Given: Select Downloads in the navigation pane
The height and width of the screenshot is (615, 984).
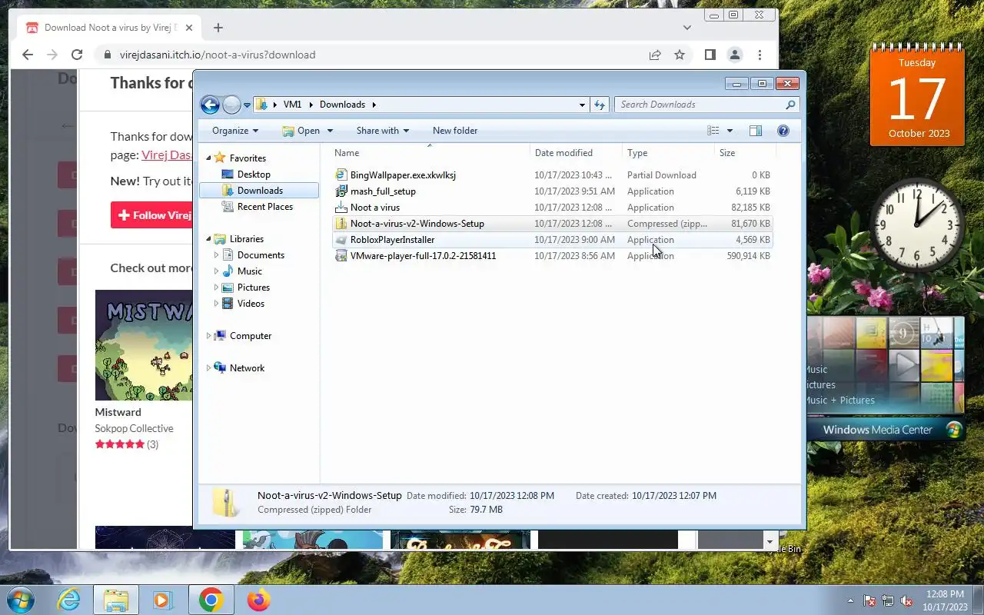Looking at the screenshot, I should [x=260, y=191].
